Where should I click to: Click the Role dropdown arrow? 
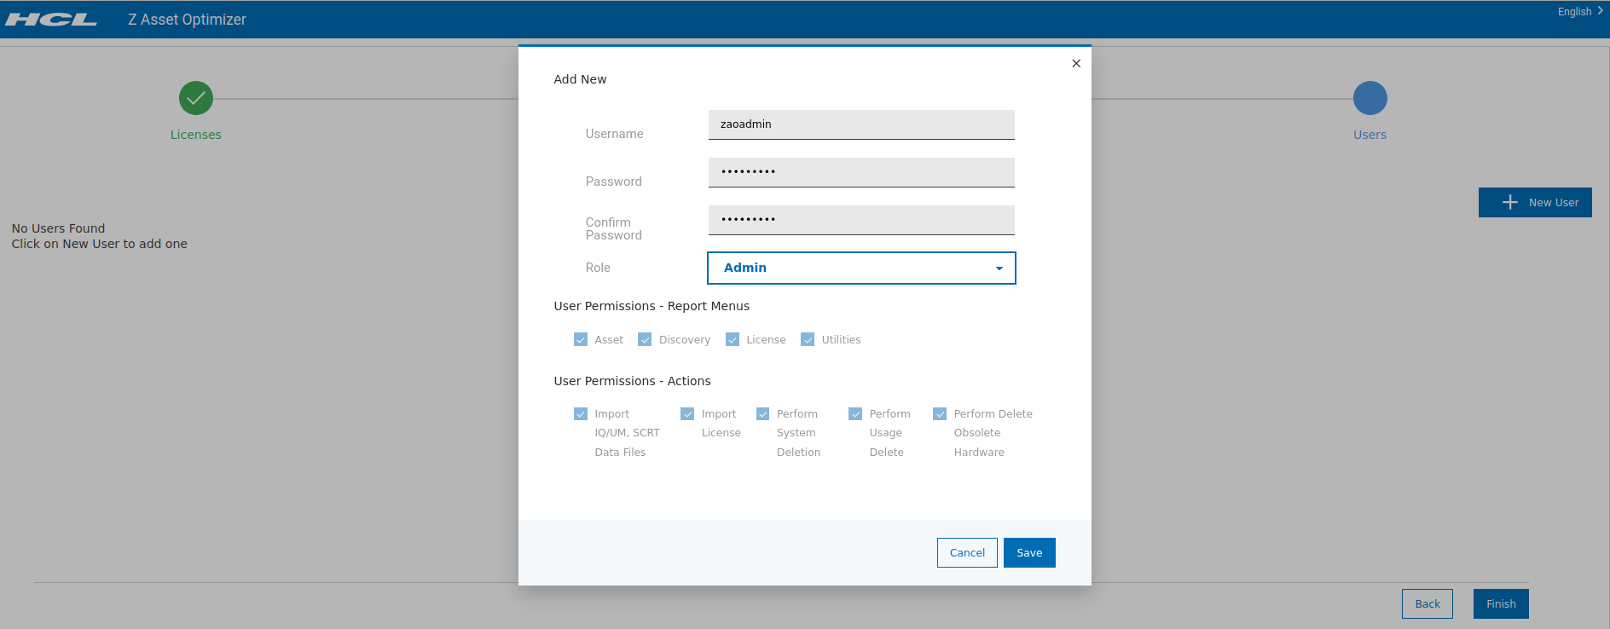tap(999, 268)
